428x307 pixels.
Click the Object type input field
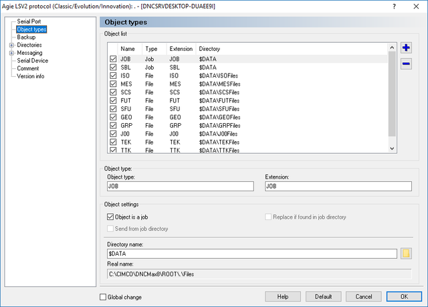[x=181, y=186]
